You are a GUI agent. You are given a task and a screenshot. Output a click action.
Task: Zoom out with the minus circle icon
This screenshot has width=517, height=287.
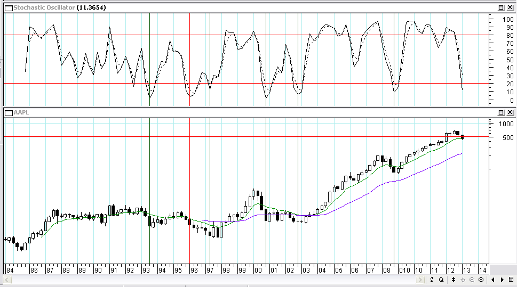(x=472, y=280)
